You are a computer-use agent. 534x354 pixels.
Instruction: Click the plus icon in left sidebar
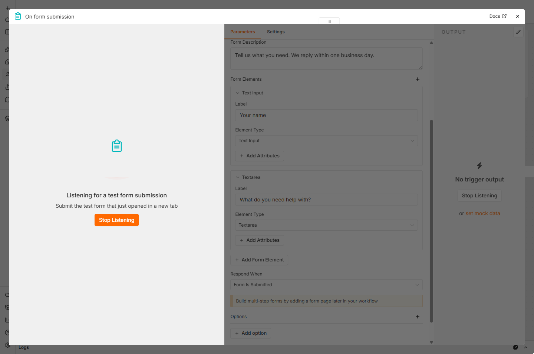pos(7,8)
